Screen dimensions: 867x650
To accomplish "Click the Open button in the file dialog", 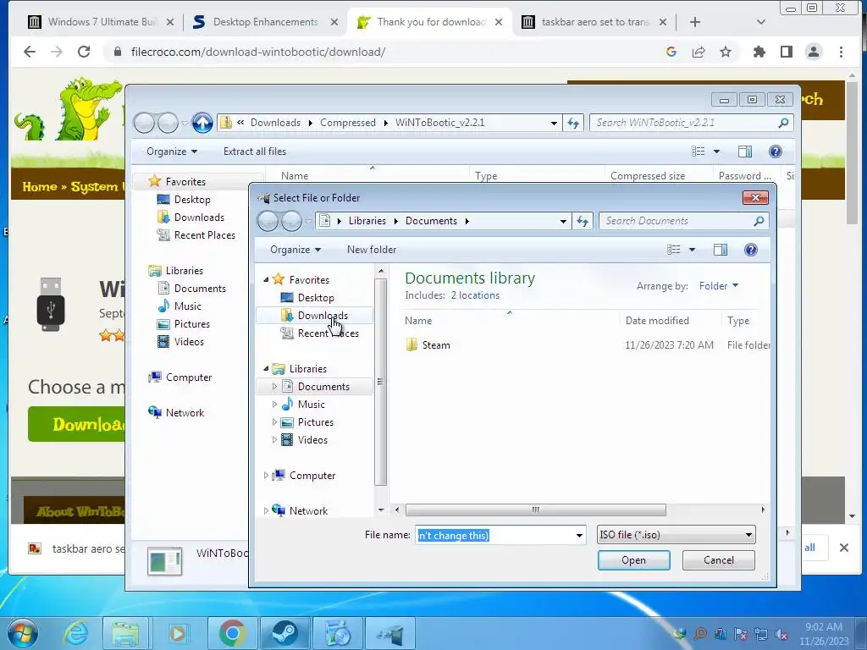I will pyautogui.click(x=633, y=560).
